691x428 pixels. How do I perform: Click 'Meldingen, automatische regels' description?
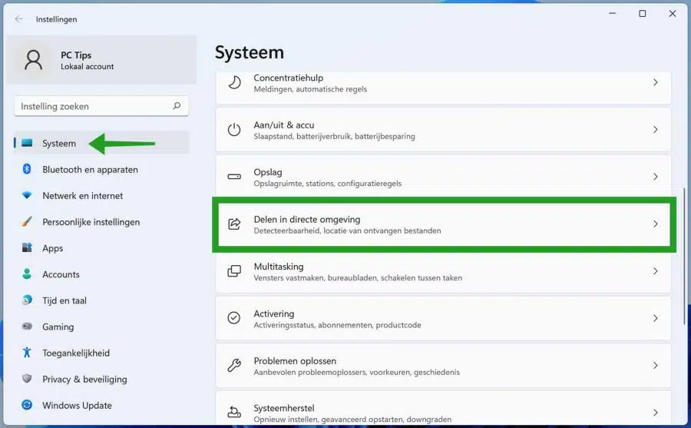(310, 89)
